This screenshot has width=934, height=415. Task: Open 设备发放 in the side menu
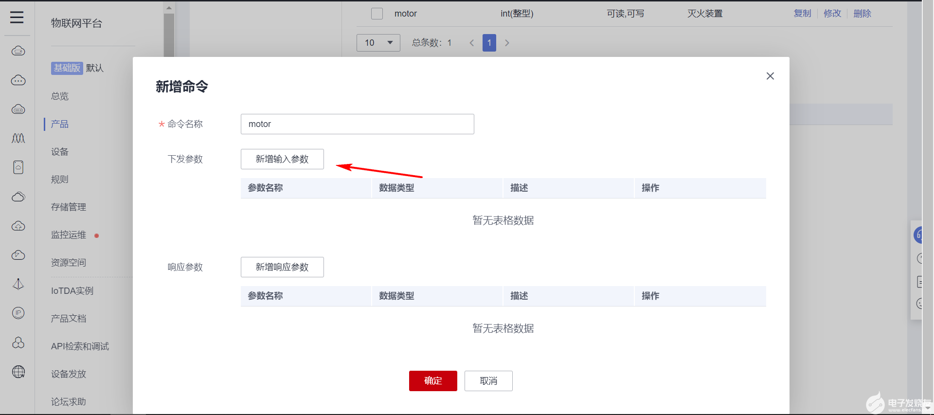coord(69,374)
